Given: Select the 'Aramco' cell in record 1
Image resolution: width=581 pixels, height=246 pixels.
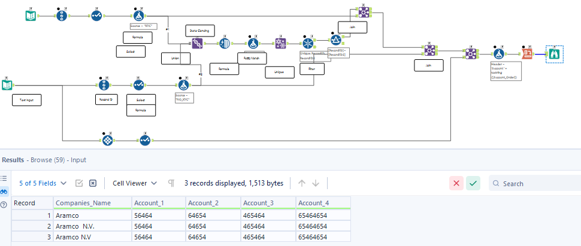Looking at the screenshot, I should pyautogui.click(x=93, y=215).
